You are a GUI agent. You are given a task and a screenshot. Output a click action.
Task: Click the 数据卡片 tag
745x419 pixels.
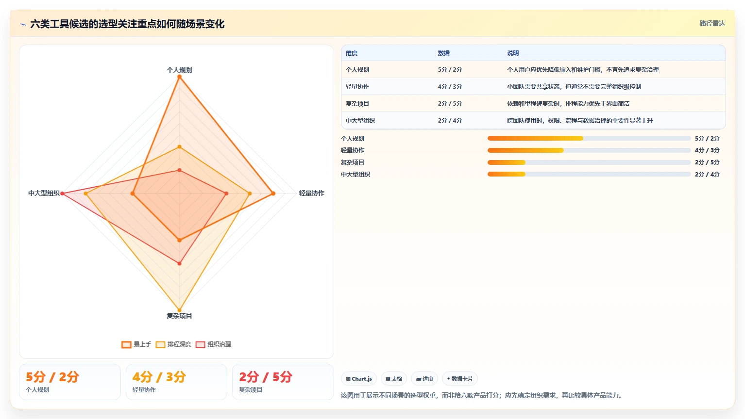point(459,379)
